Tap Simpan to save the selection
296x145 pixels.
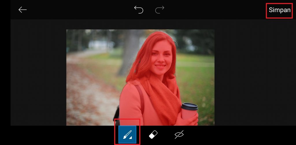pyautogui.click(x=280, y=10)
